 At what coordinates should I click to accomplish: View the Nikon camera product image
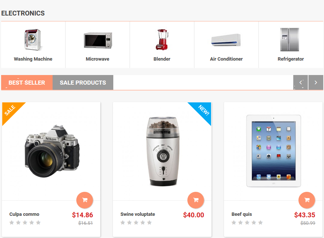[52, 151]
